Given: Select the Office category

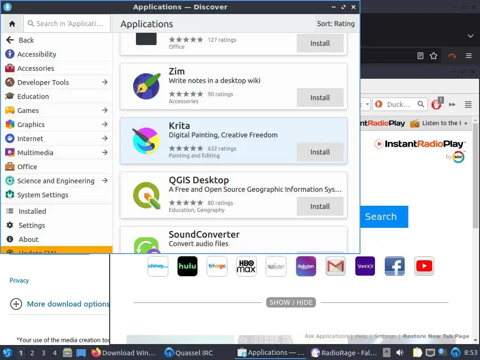Looking at the screenshot, I should (x=57, y=167).
